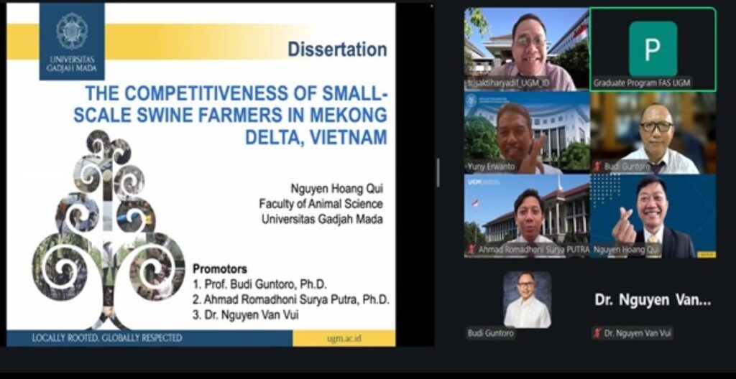
Task: Click muted mic icon on Budi Guntoro's video tile
Action: tap(597, 167)
